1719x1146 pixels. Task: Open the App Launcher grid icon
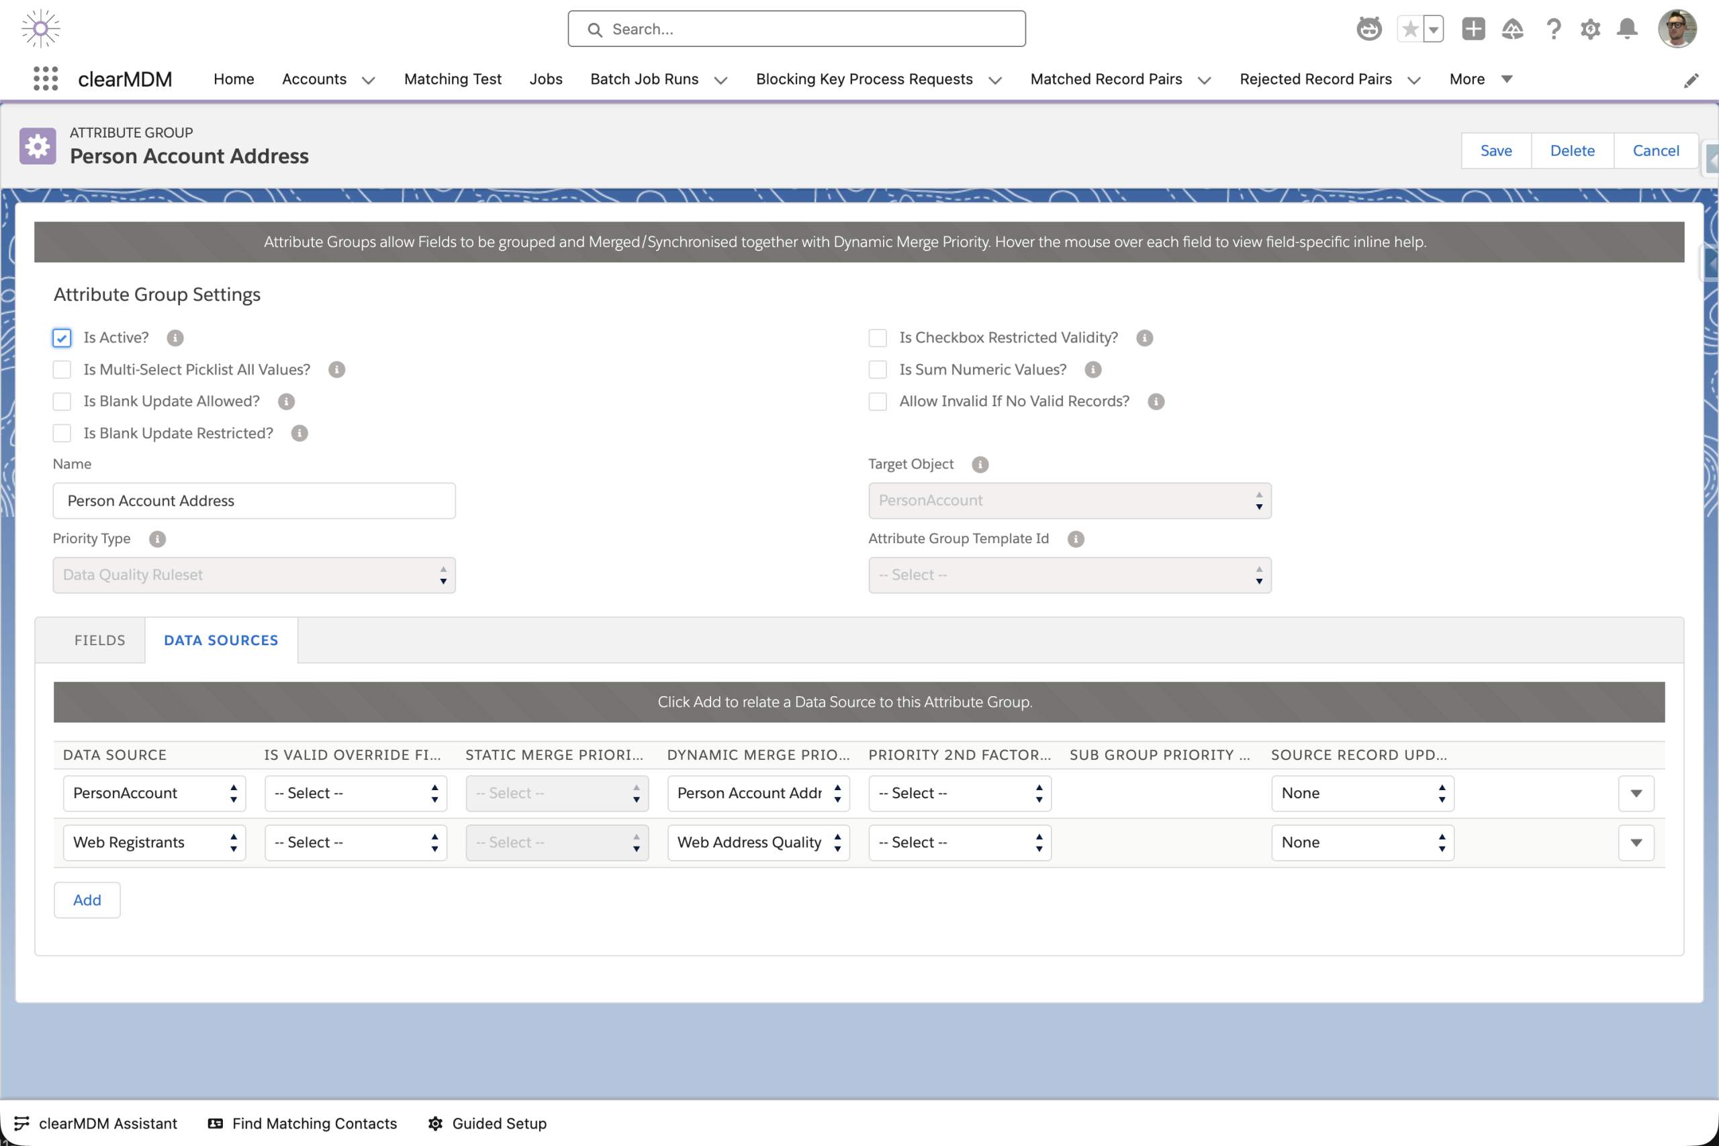45,79
